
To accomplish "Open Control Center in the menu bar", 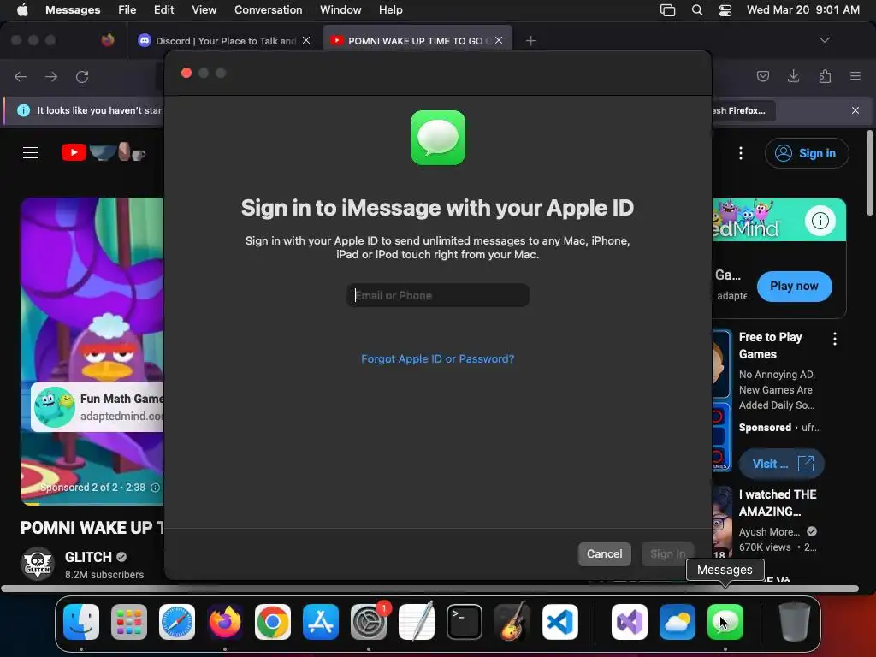I will (x=725, y=10).
